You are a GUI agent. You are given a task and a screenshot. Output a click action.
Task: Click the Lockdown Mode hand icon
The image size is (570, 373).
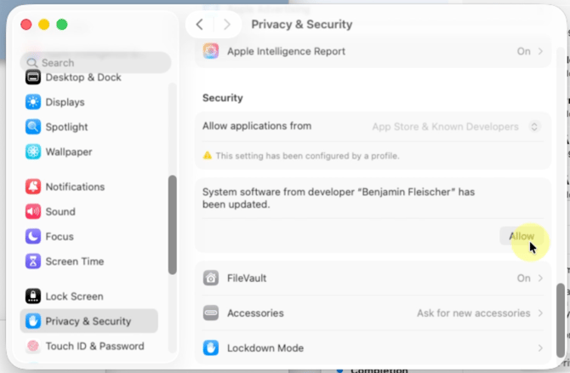(211, 348)
